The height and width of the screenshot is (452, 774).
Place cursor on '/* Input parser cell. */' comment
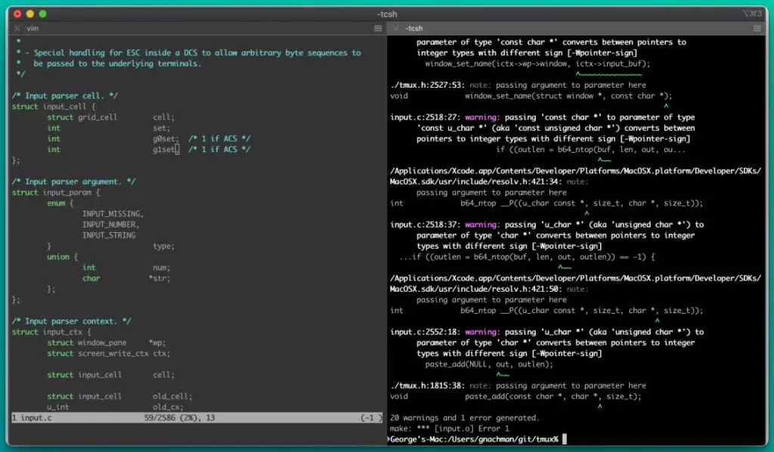pyautogui.click(x=65, y=96)
